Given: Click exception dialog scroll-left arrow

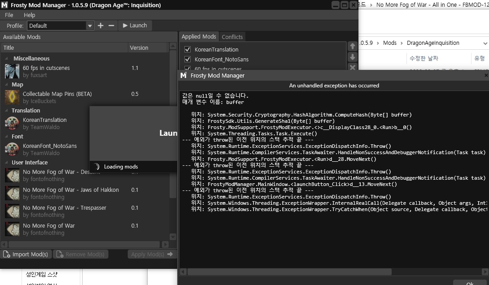Looking at the screenshot, I should click(183, 272).
